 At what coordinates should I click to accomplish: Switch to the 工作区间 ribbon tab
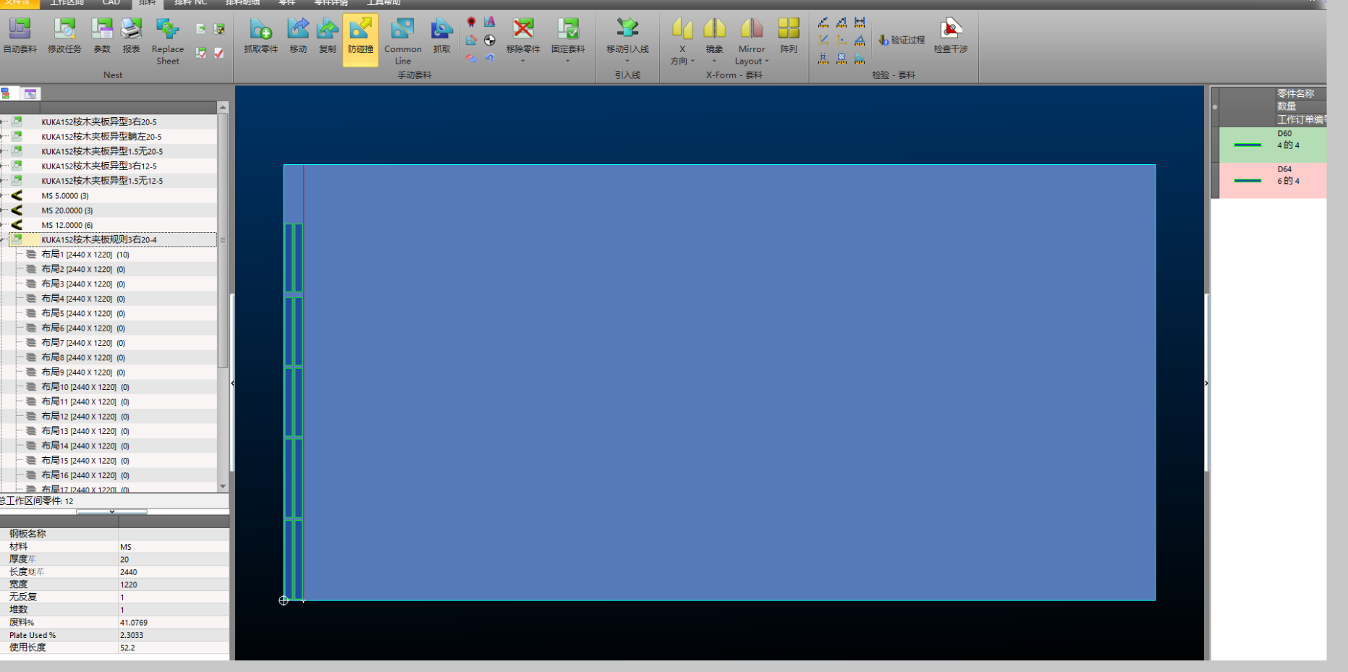(67, 3)
